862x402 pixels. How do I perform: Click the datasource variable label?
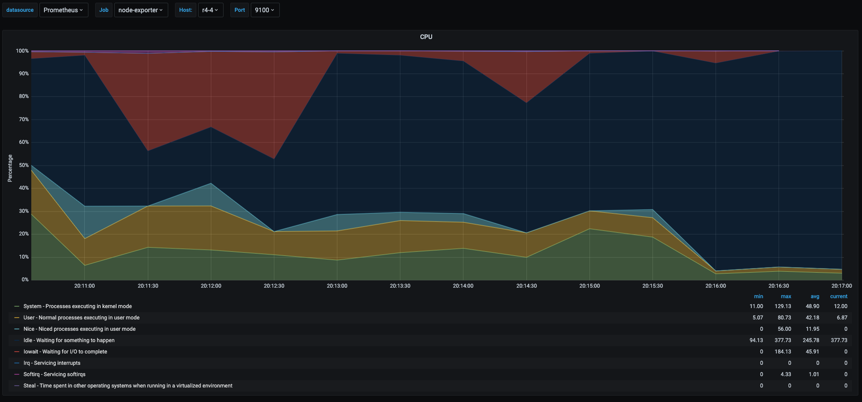(x=20, y=10)
